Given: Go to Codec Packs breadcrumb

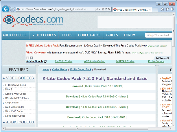Looking at the screenshot, I should point(60,69).
